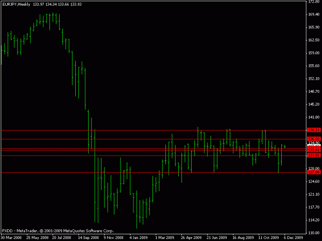Click the 1 Mar 2009 date label
Viewport: 322px width, 241px height.
pos(164,237)
